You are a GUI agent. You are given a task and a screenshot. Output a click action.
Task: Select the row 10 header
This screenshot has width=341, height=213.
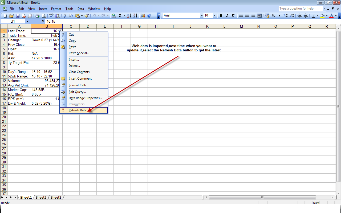click(x=4, y=72)
